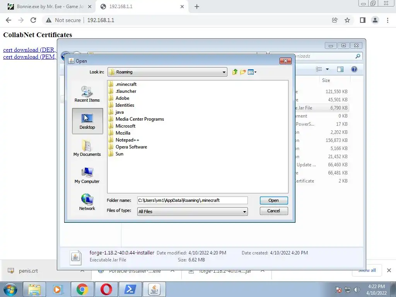Click the Action Center flag tray icon
The width and height of the screenshot is (396, 297).
(338, 290)
